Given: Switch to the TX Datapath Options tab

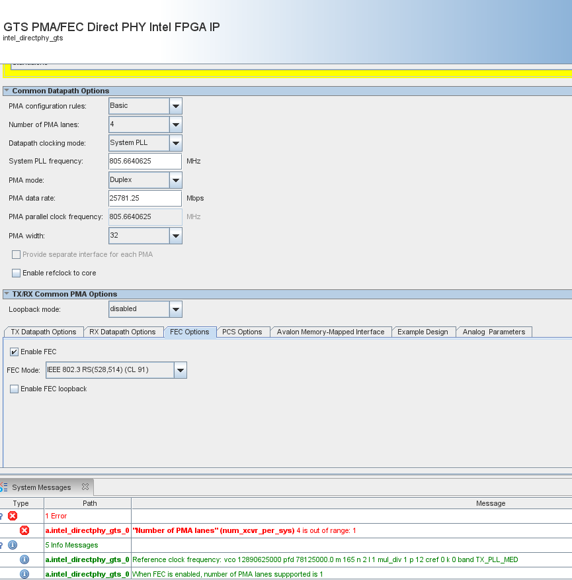Looking at the screenshot, I should (44, 332).
